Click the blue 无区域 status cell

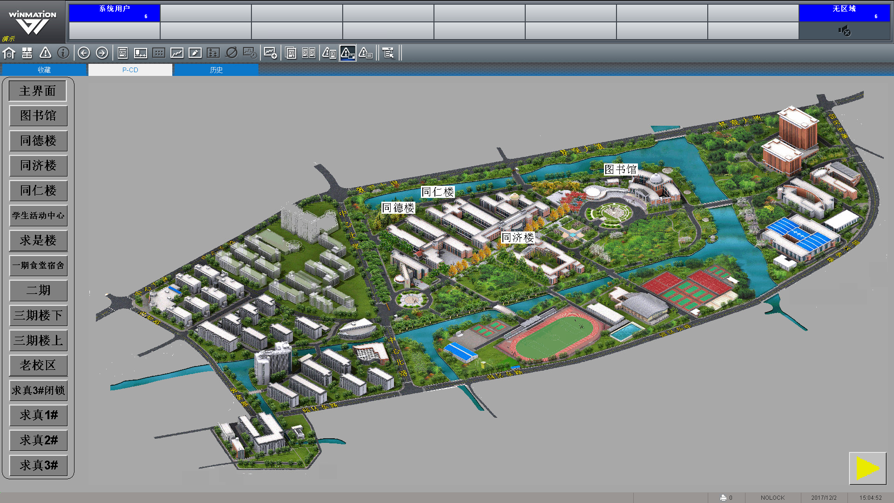[844, 13]
